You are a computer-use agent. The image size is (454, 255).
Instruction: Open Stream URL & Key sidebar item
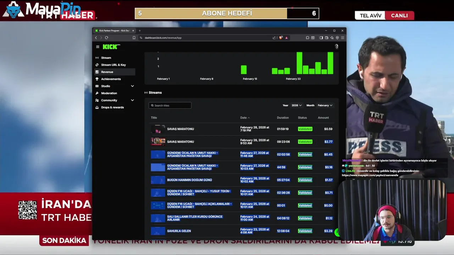pyautogui.click(x=115, y=65)
